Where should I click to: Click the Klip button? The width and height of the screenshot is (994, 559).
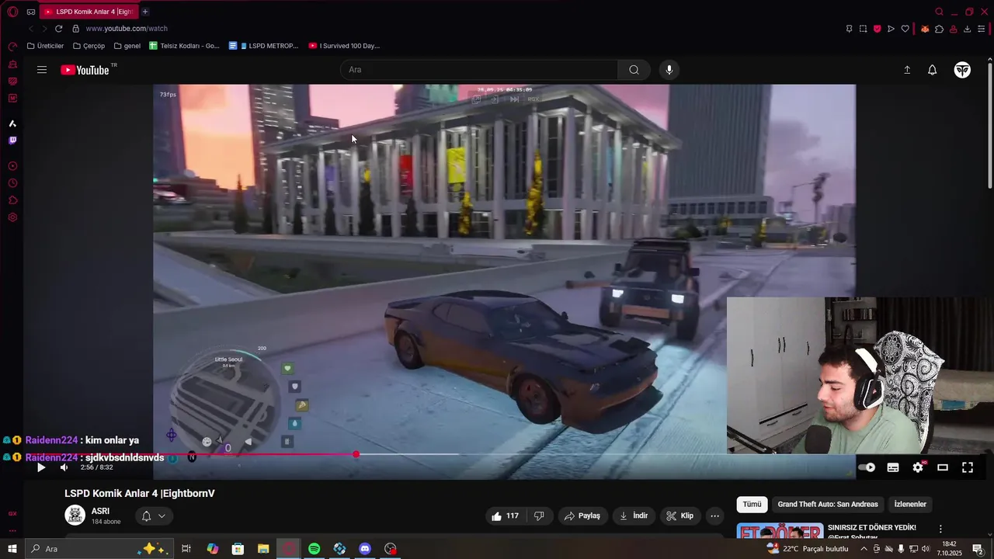coord(679,516)
